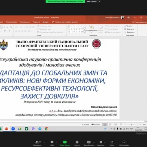Open Напрямок тексту text direction dropdown
Viewport: 147px width, 147px height.
45,26
